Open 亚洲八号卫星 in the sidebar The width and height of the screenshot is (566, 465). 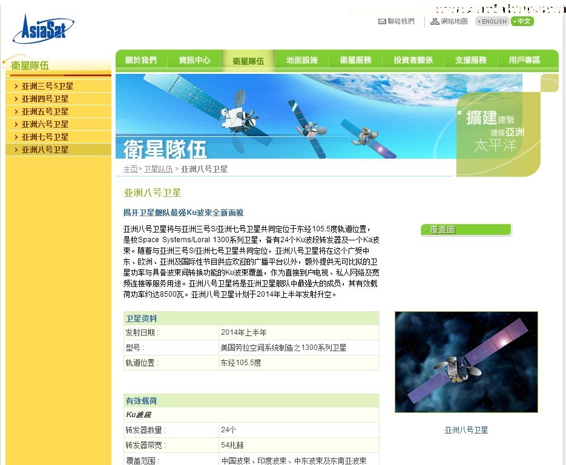45,150
